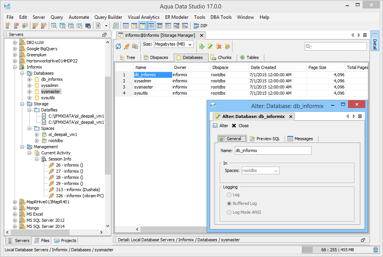Click the Servers tree vertical scrollbar thumb
The width and height of the screenshot is (383, 257).
pos(108,126)
